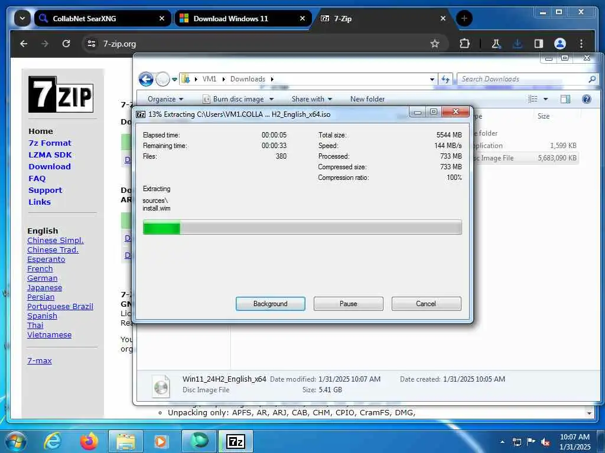The image size is (605, 453).
Task: Open site information icon in address bar
Action: 92,44
